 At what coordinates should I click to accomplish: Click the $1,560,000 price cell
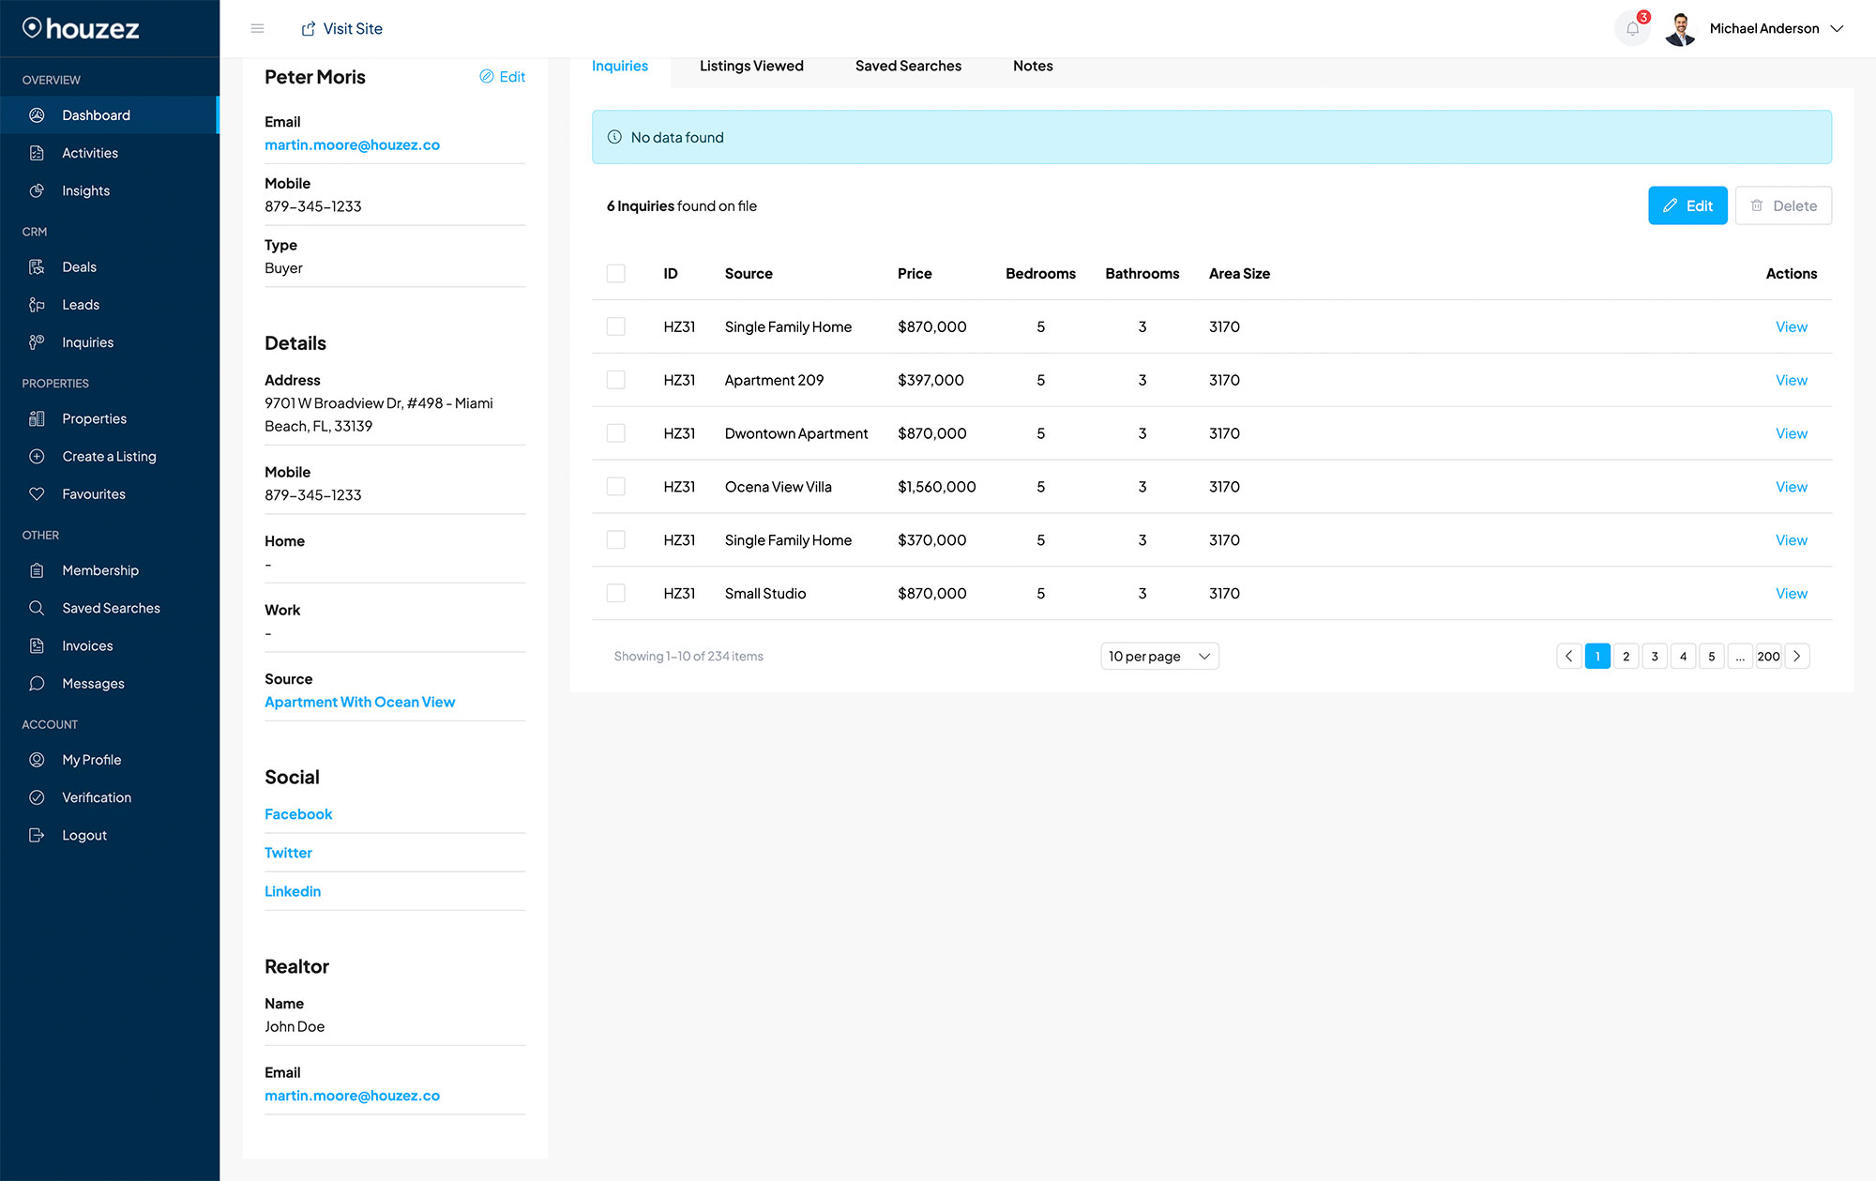(936, 487)
